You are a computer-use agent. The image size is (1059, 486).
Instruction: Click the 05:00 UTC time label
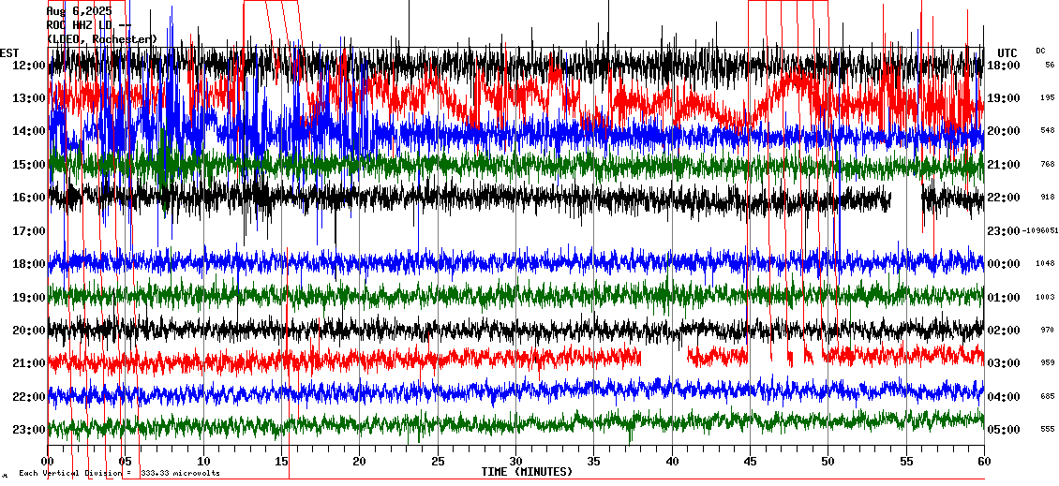pos(1004,430)
